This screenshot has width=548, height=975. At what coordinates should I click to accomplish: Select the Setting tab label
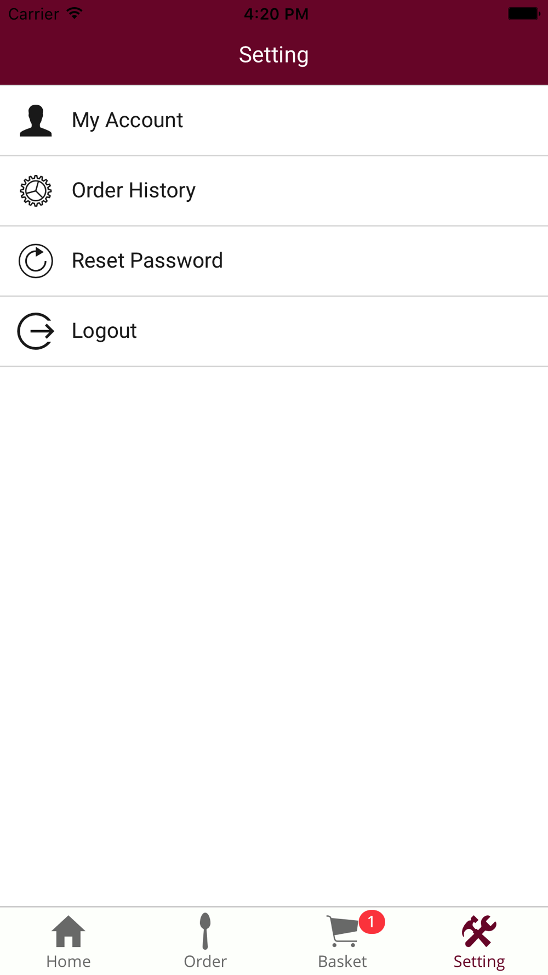[479, 961]
